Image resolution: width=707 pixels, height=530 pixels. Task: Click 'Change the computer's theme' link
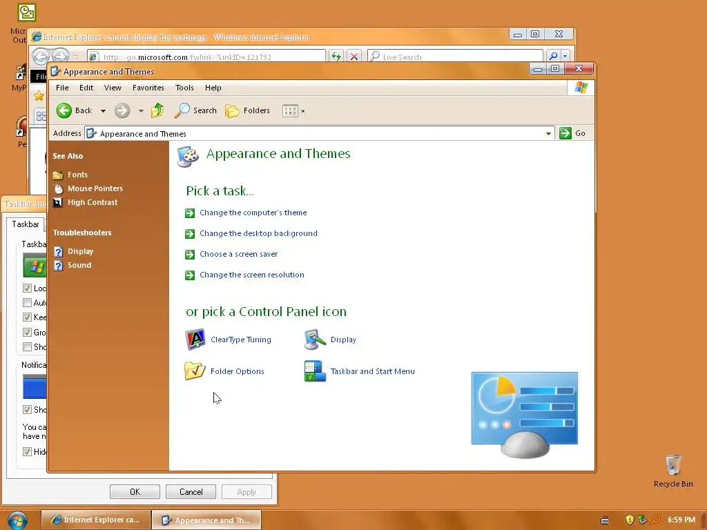[253, 213]
